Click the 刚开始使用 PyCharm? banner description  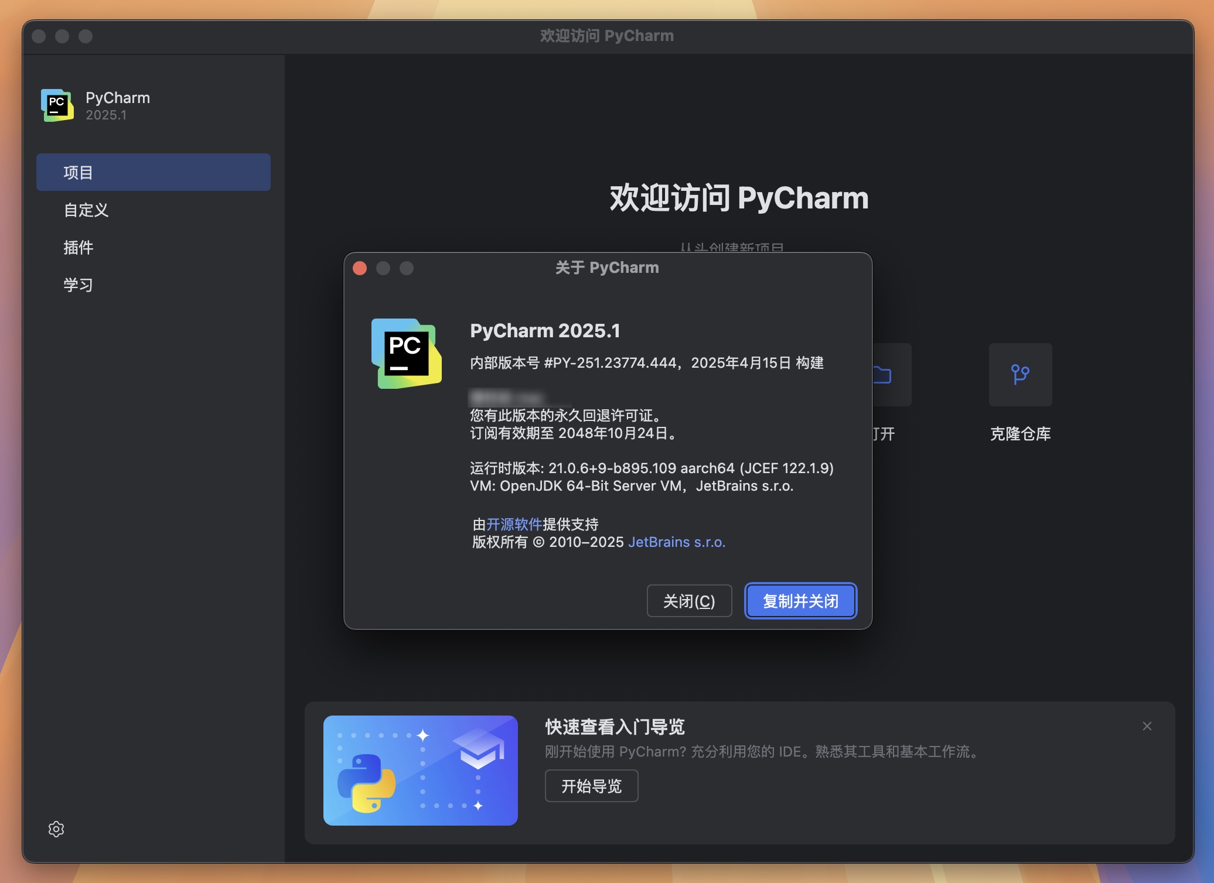(x=763, y=752)
